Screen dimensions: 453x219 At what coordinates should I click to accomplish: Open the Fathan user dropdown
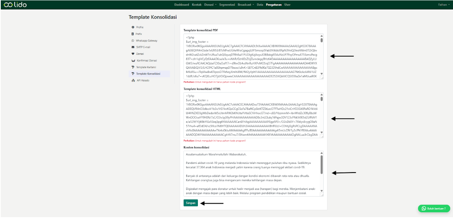click(443, 5)
